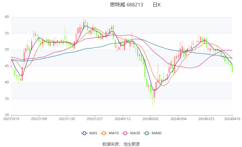Hide the MA30 line via its text label
The width and height of the screenshot is (242, 147).
pos(135,133)
